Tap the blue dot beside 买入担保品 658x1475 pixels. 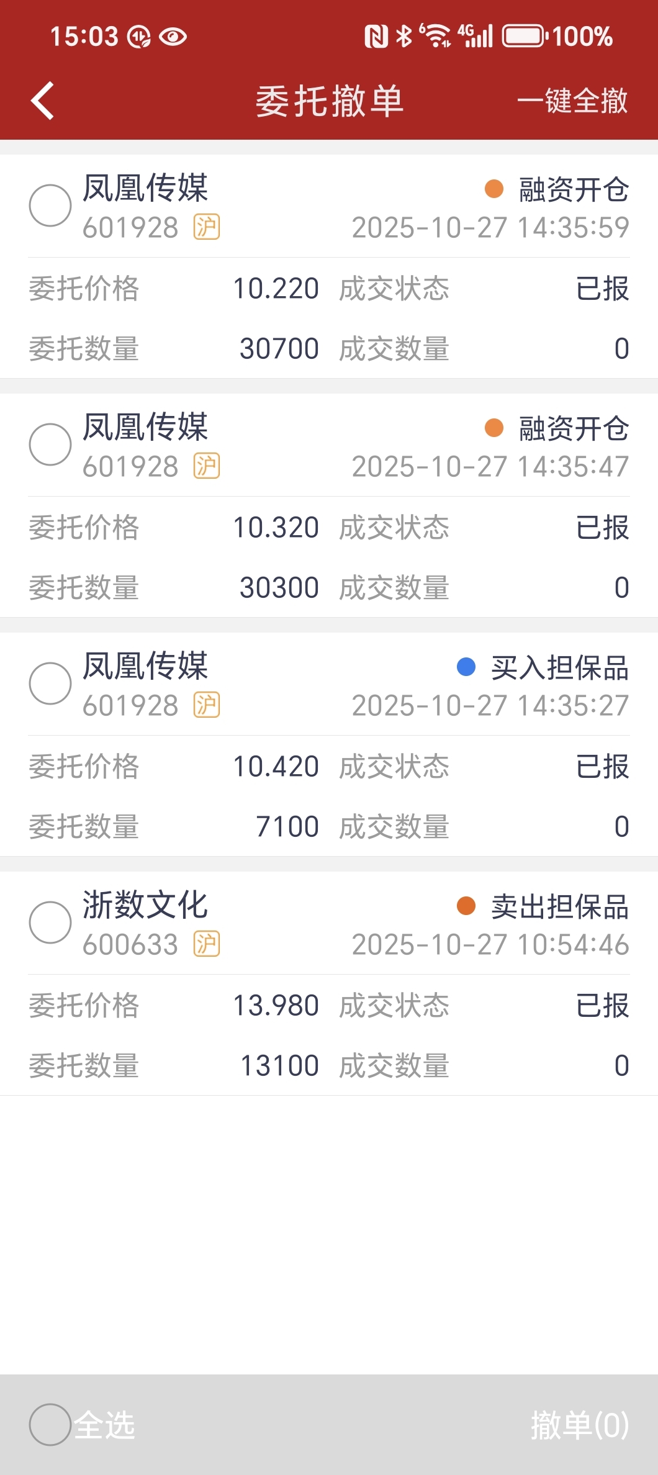pyautogui.click(x=466, y=667)
